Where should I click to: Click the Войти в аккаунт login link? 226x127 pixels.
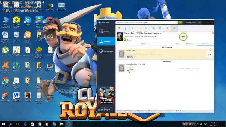point(190,23)
